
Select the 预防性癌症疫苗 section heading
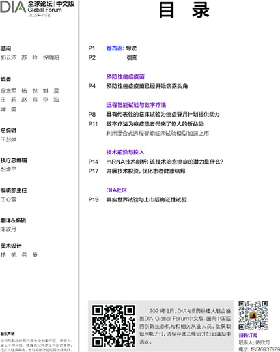pyautogui.click(x=125, y=76)
